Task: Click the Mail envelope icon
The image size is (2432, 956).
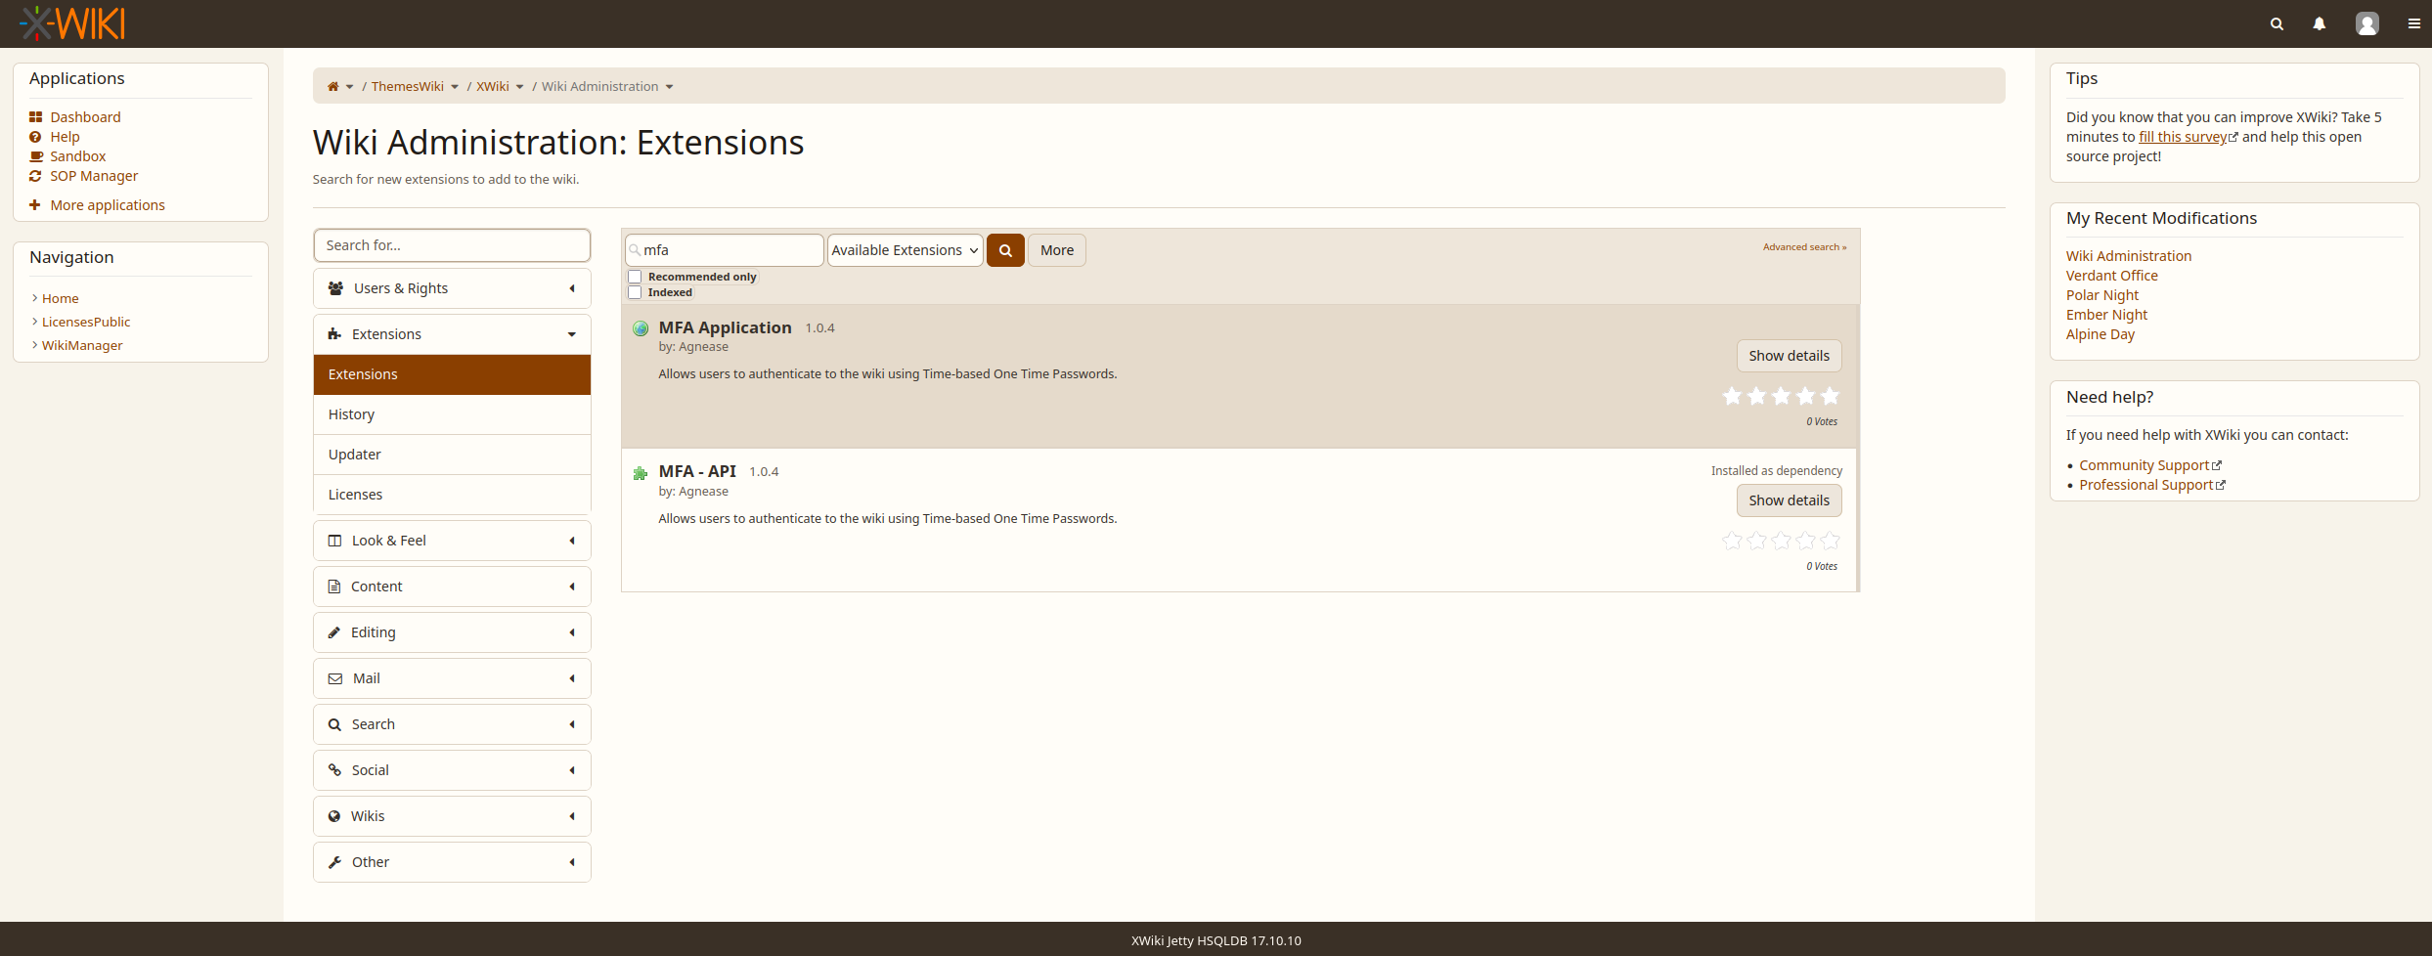Action: click(335, 678)
